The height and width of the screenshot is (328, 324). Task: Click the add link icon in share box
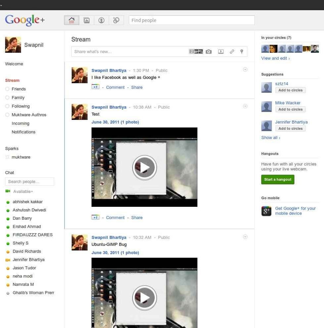coord(232,52)
